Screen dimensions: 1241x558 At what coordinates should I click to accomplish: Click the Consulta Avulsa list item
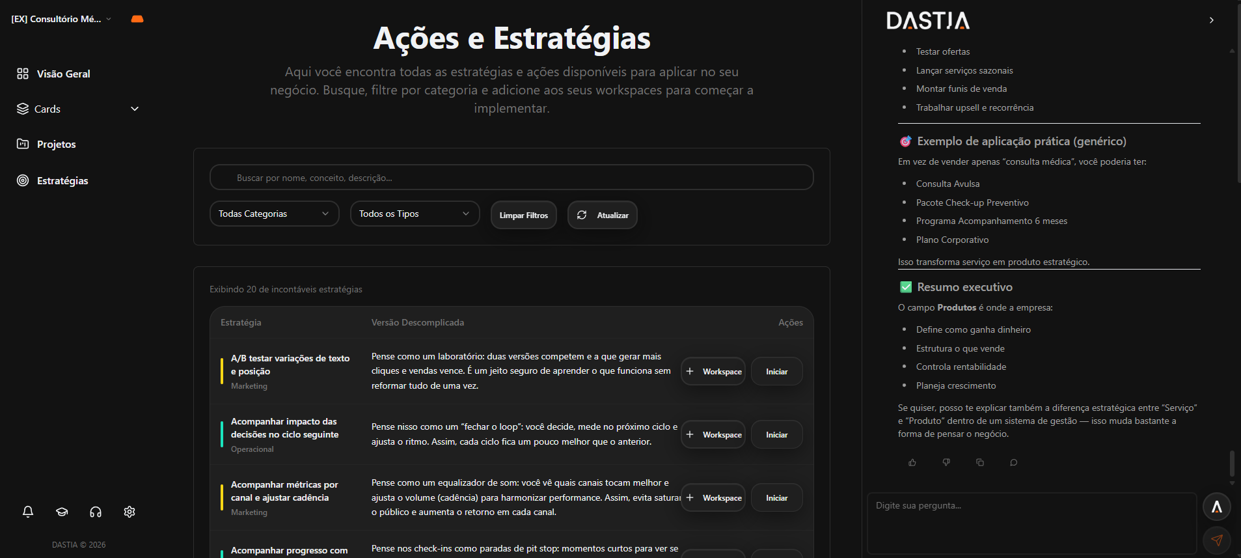948,184
